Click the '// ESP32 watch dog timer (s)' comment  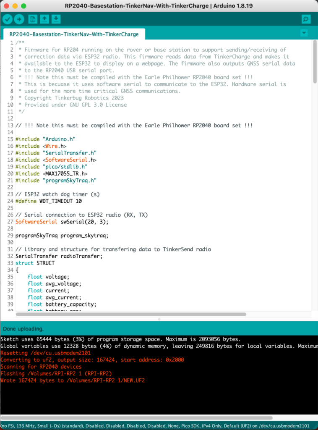57,194
